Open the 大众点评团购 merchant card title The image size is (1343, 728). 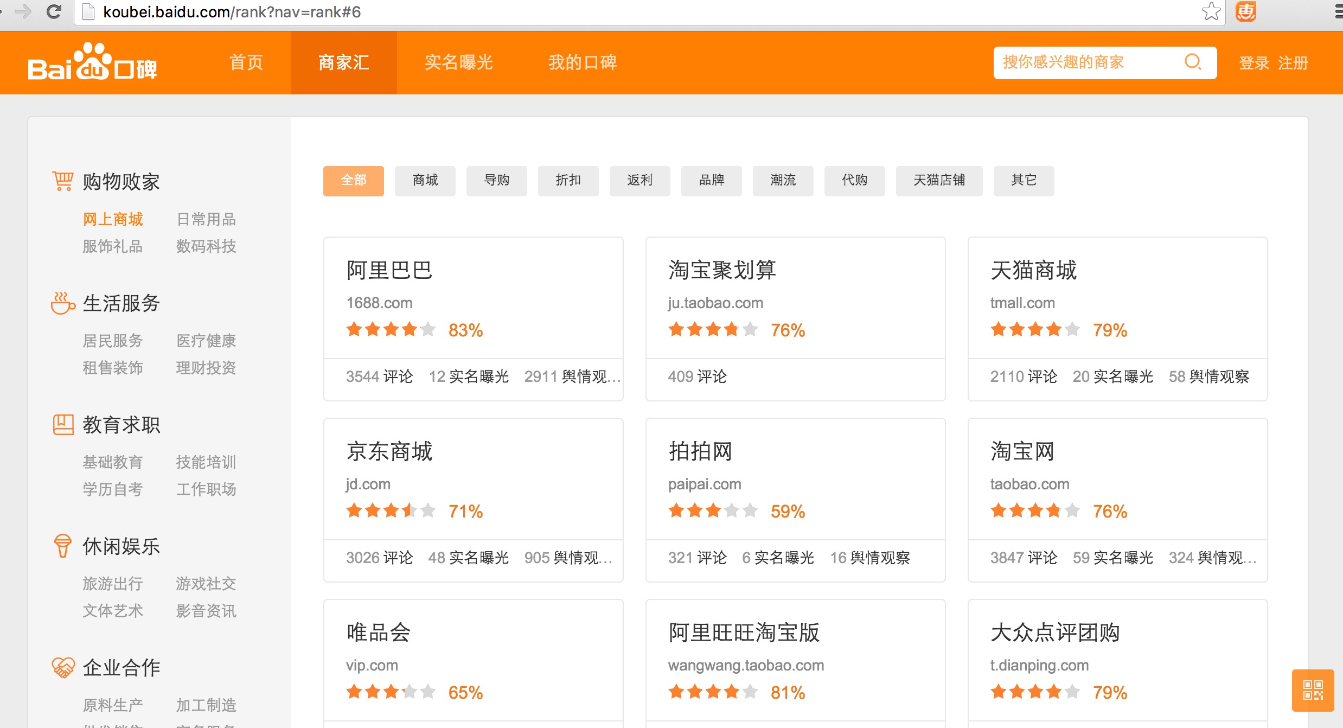point(1056,633)
